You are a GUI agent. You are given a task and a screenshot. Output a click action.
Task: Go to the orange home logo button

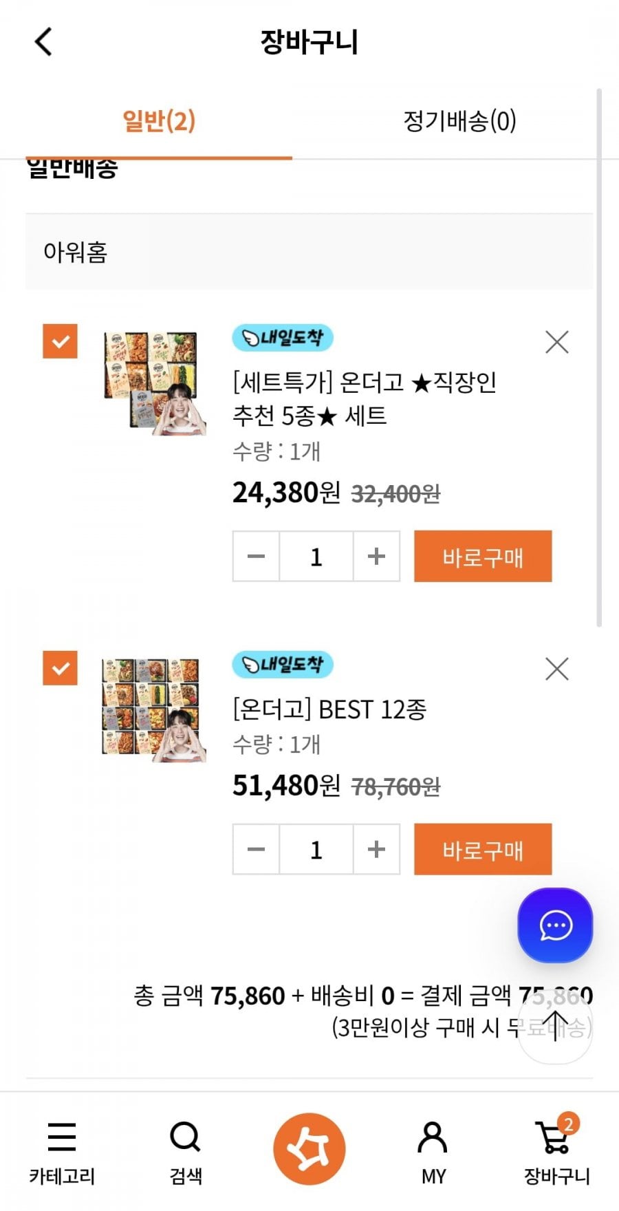(x=309, y=1148)
